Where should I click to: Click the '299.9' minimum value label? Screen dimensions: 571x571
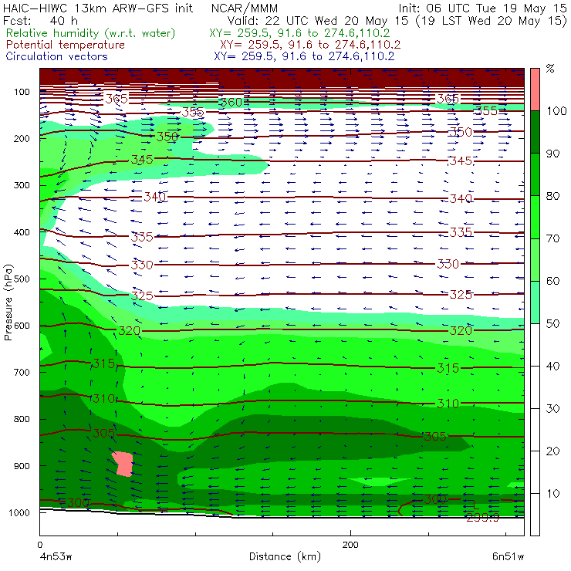(x=483, y=517)
